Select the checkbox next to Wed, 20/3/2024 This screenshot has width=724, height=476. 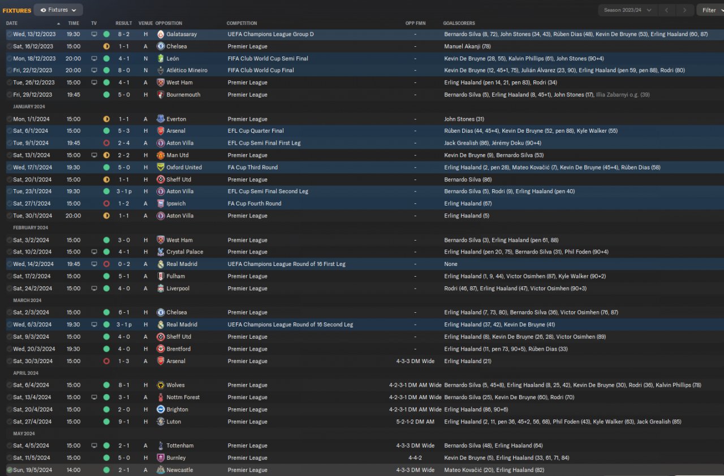pos(9,349)
